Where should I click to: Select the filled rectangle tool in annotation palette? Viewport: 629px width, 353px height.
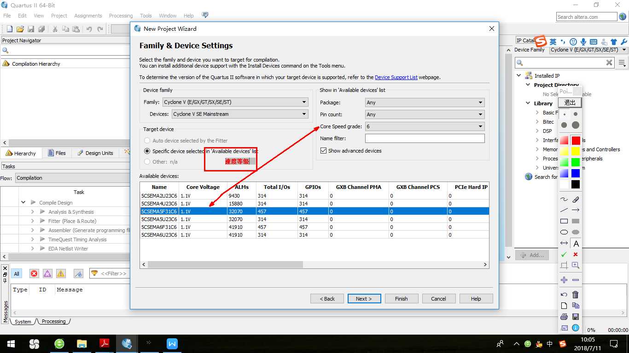pyautogui.click(x=576, y=221)
